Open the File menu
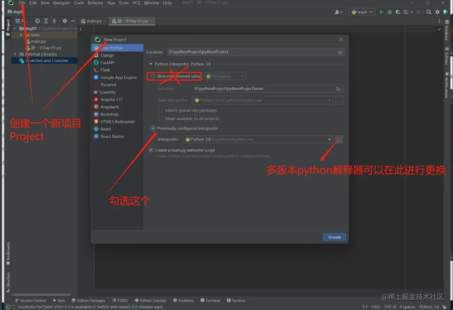Viewport: 453px width, 310px height. coord(22,3)
